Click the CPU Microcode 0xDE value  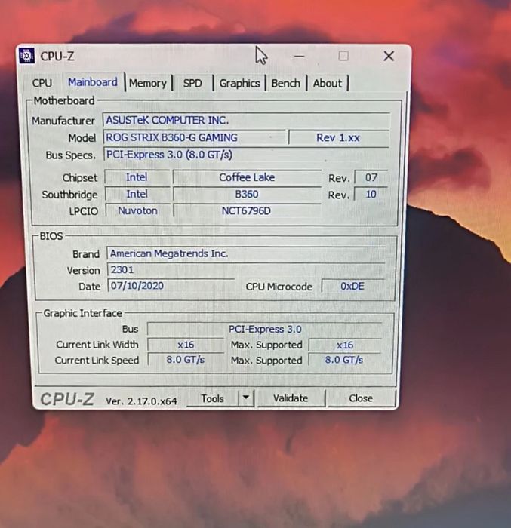pyautogui.click(x=352, y=286)
